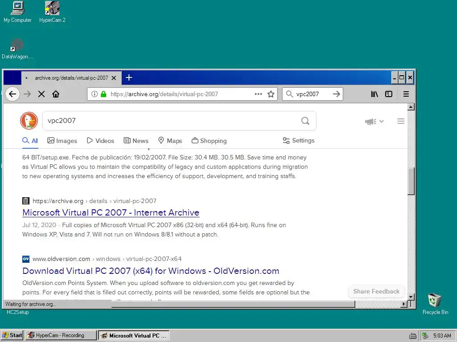Switch to the All results tab

[x=30, y=140]
